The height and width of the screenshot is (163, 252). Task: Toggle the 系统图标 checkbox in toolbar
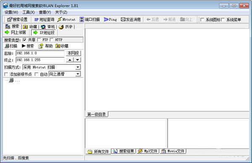(x=202, y=20)
